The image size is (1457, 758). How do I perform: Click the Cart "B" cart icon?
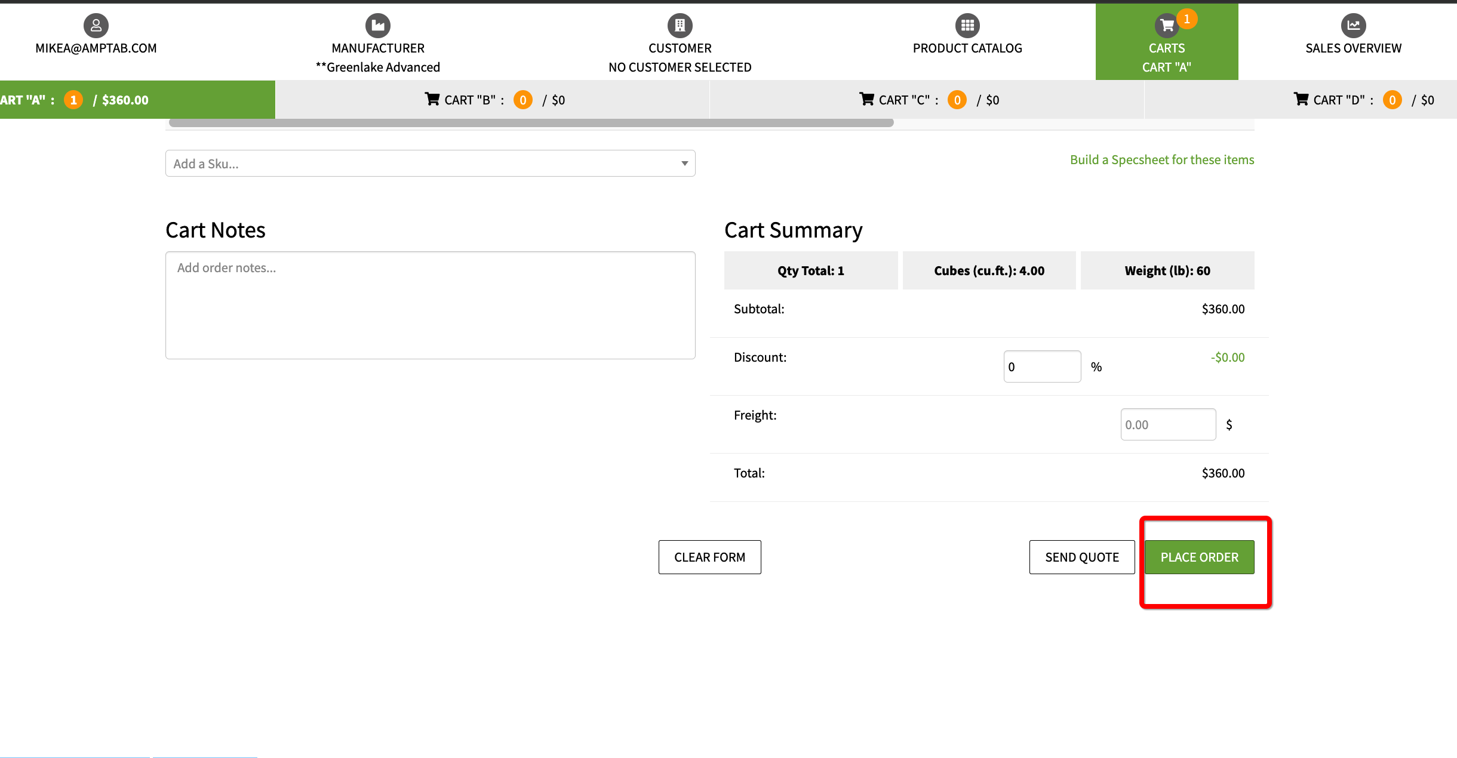coord(432,99)
